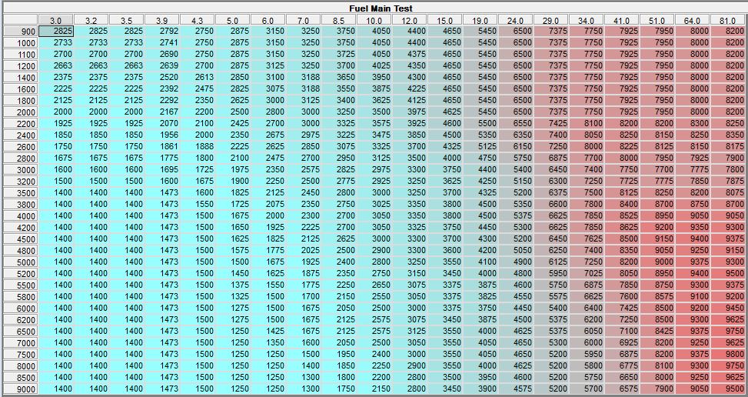
Task: Select the 10.0 load column header
Action: 374,21
